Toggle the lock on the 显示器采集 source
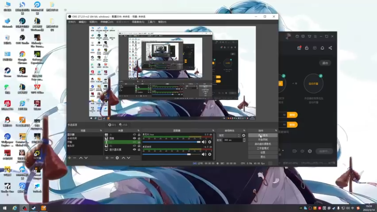This screenshot has height=212, width=377. 139,149
